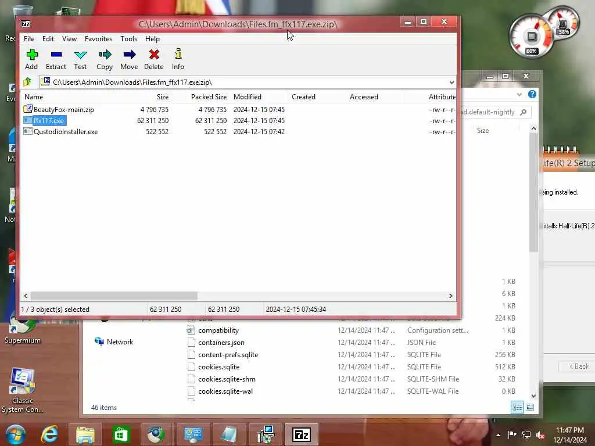595x446 pixels.
Task: Show hidden tray icons arrow
Action: 498,435
